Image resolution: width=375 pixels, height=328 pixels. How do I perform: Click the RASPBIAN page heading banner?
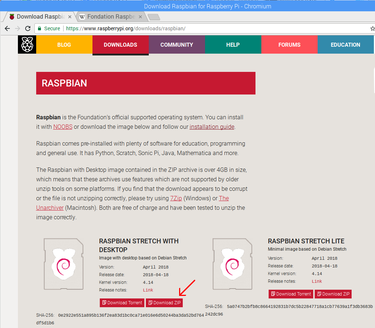(145, 83)
